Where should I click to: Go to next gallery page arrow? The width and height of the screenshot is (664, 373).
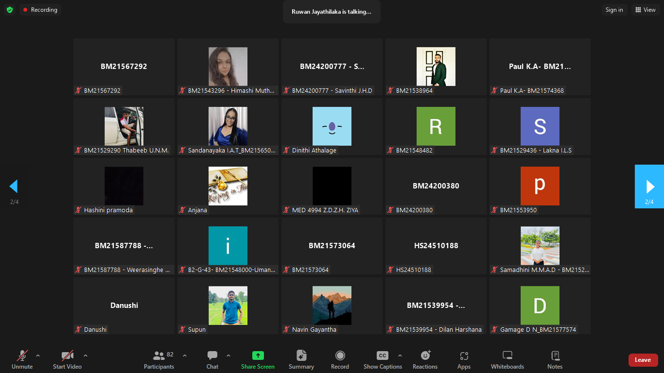649,186
